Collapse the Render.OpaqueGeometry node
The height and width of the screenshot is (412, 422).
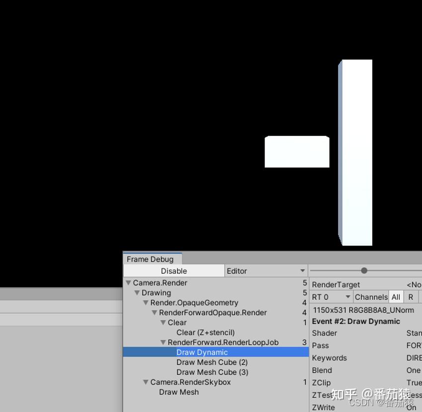[x=146, y=302]
